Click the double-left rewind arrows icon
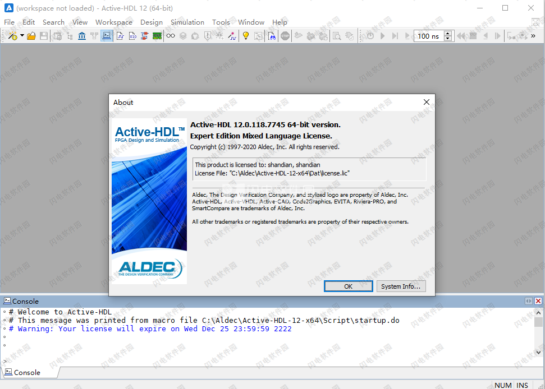Screen dimensions: 545x389 (x=461, y=36)
